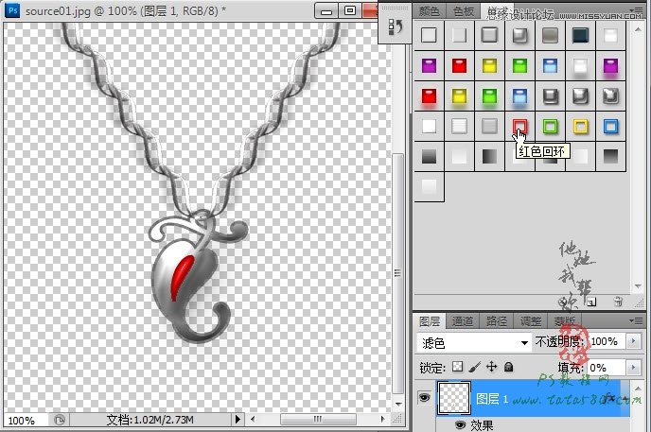Click the 效果 effects row label
The height and width of the screenshot is (432, 651).
click(x=482, y=425)
